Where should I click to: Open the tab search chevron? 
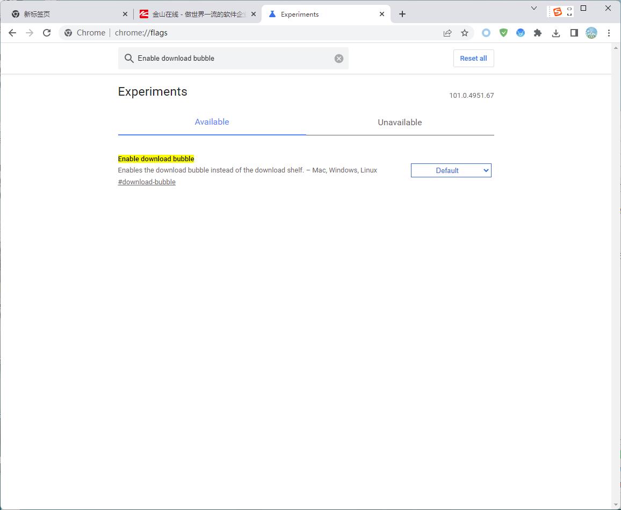pyautogui.click(x=534, y=8)
